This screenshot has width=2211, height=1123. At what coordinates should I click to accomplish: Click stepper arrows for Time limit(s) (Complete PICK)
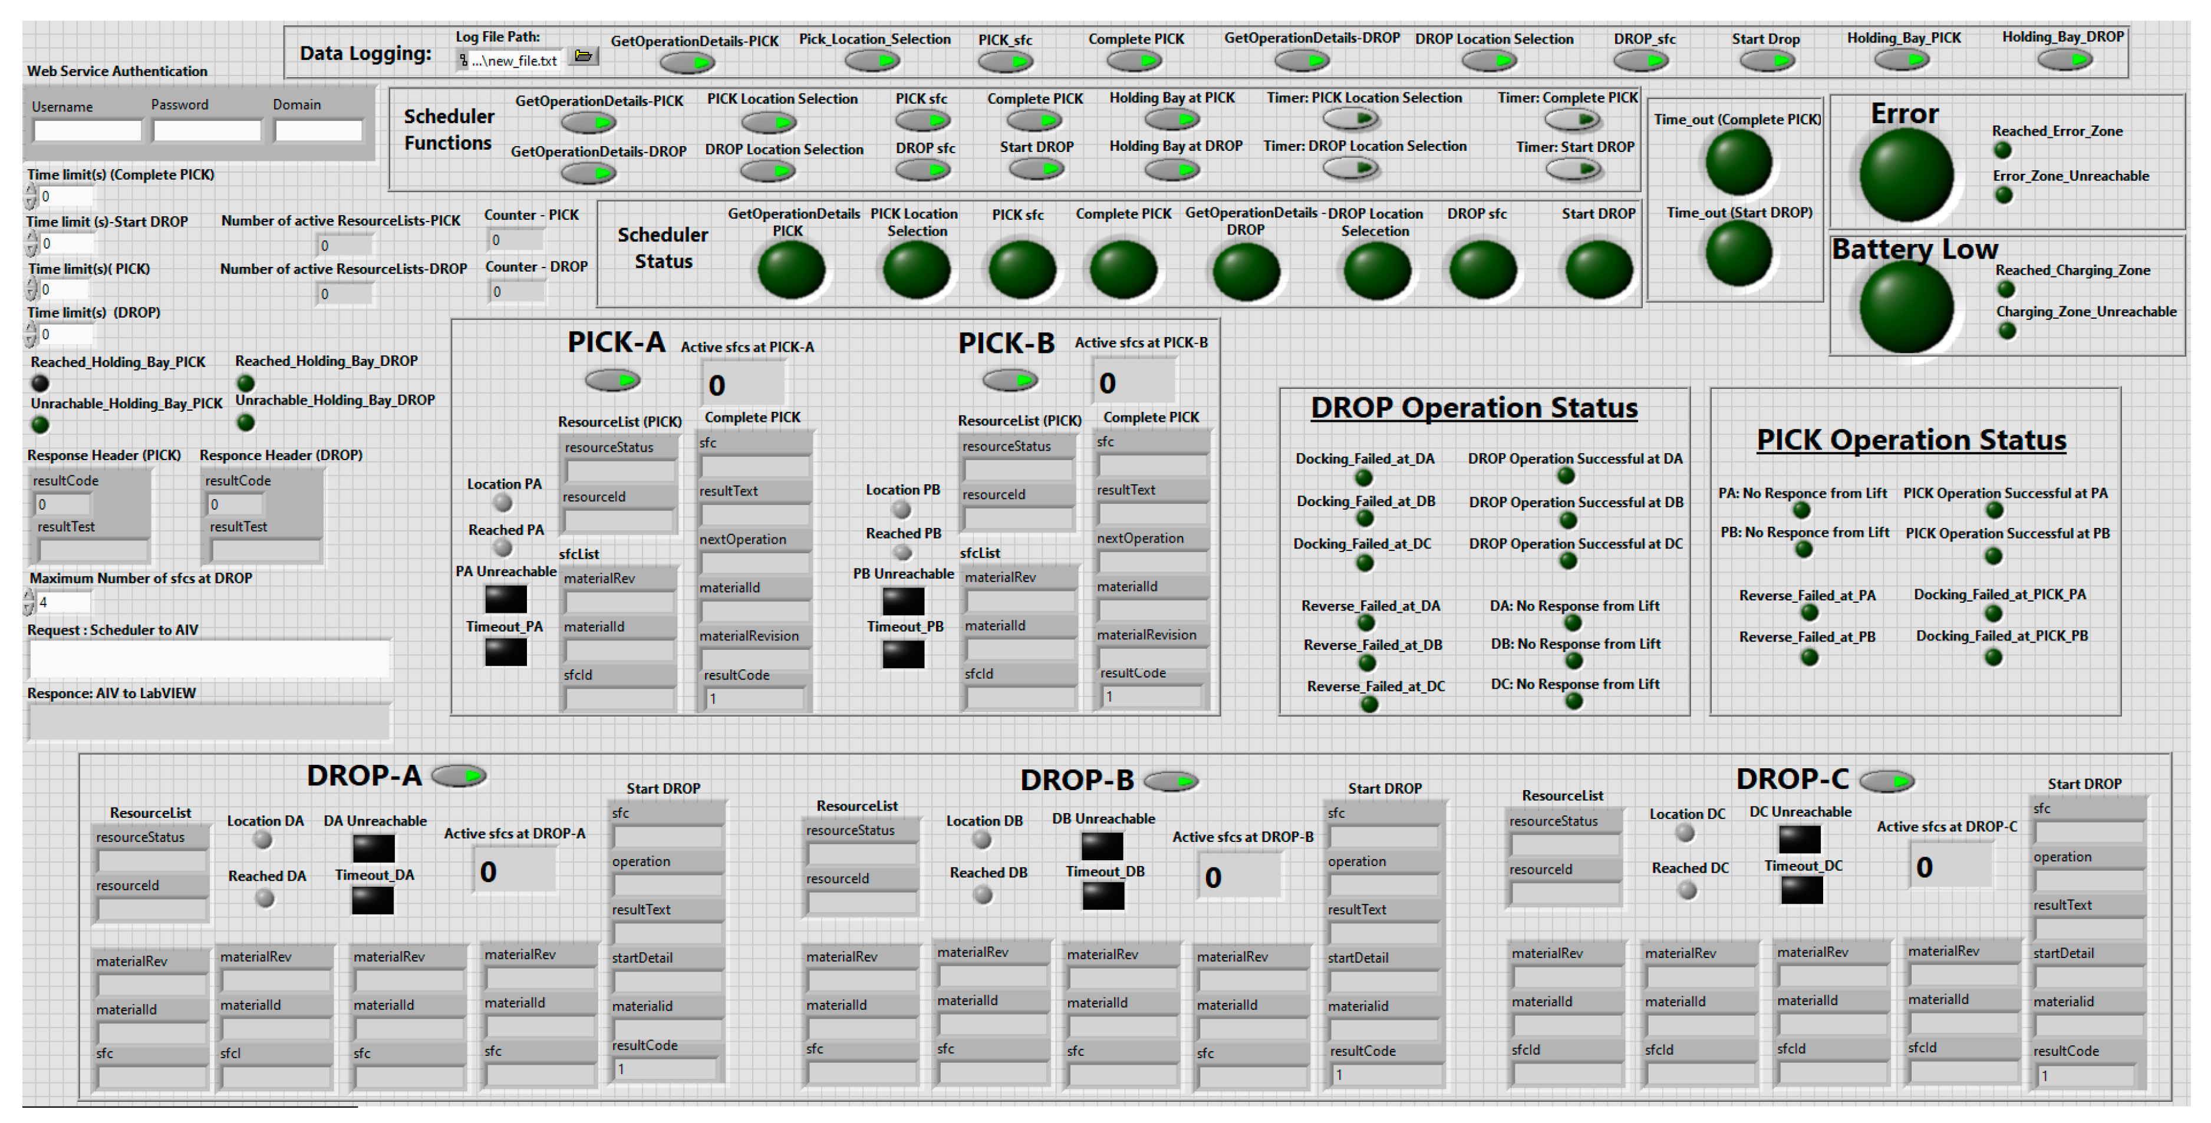(31, 196)
